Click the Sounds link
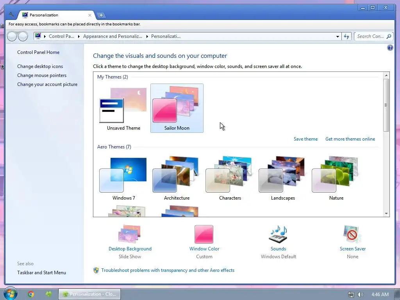This screenshot has width=400, height=300. [278, 249]
